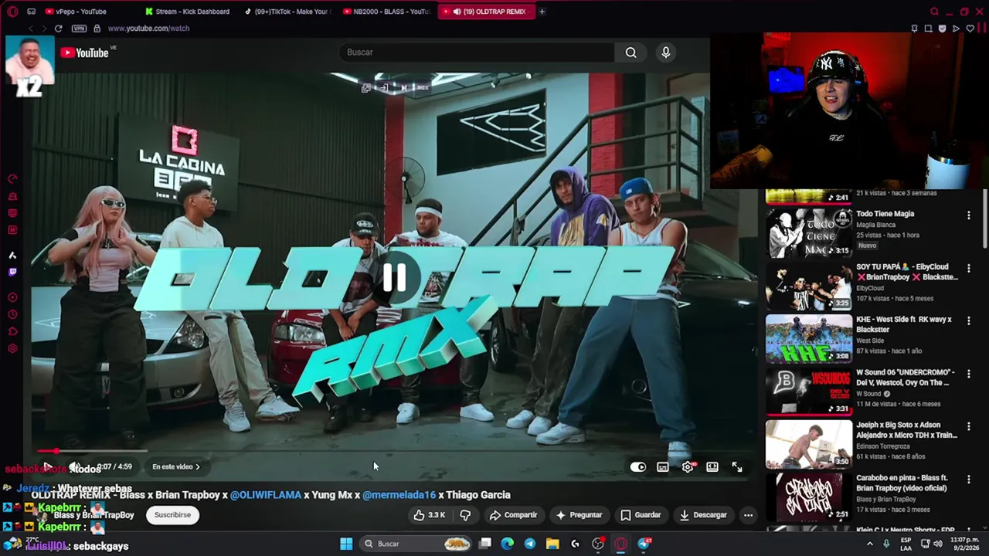Go back with the browser arrow
The image size is (989, 556).
click(x=30, y=29)
